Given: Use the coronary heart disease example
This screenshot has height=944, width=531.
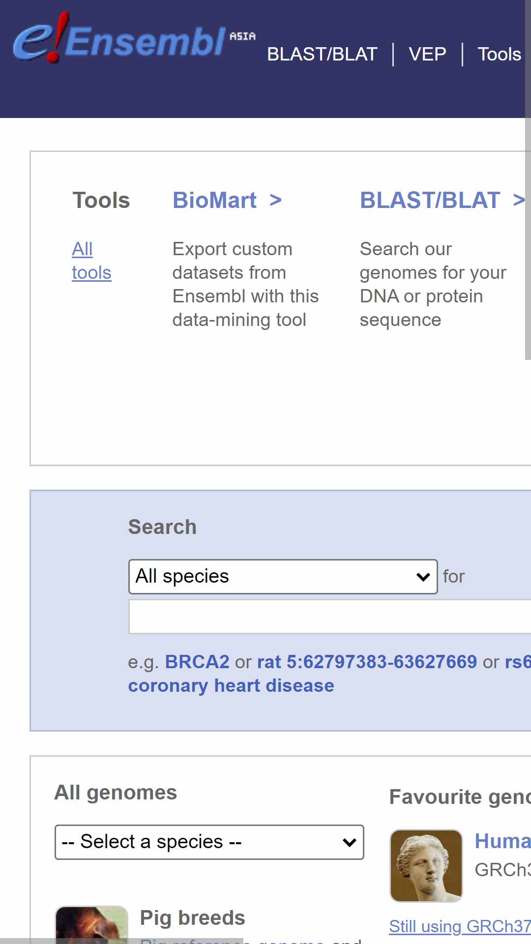Looking at the screenshot, I should coord(231,685).
